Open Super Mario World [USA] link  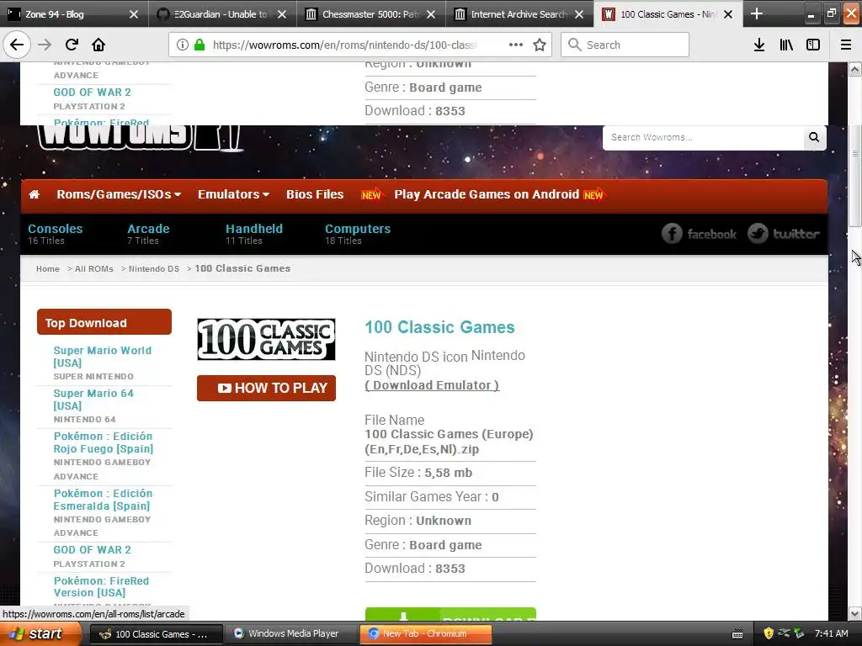(102, 357)
